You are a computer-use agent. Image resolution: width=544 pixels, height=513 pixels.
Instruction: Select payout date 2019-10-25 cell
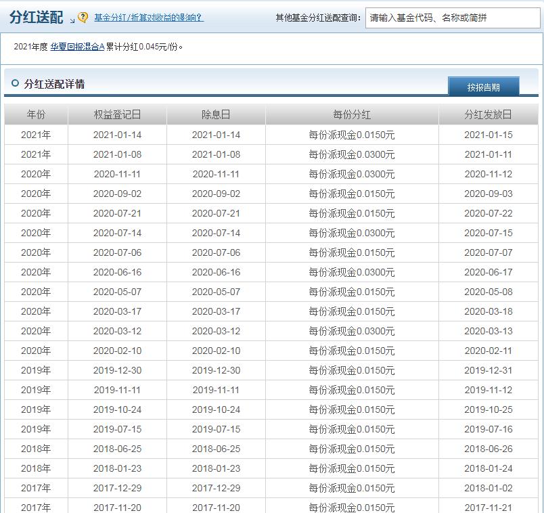point(488,409)
